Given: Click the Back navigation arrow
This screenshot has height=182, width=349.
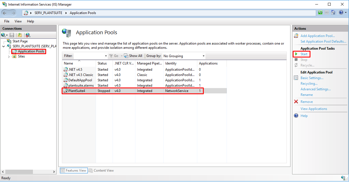Looking at the screenshot, I should pyautogui.click(x=5, y=13).
